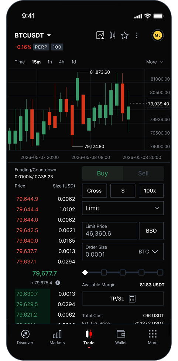
Task: Open the TP/SL calculator icon
Action: pos(132,298)
